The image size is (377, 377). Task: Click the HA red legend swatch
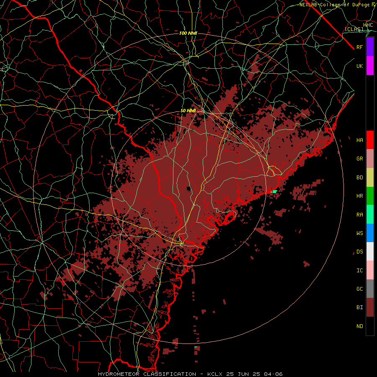370,140
